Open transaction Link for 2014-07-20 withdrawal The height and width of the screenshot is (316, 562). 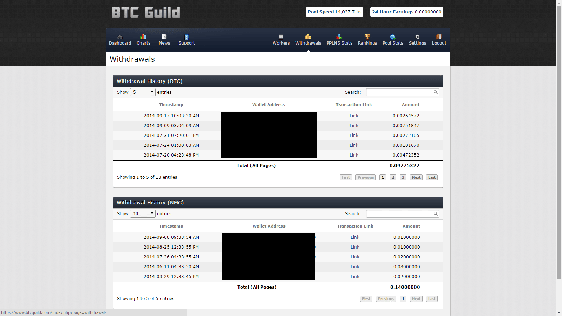[x=354, y=155]
